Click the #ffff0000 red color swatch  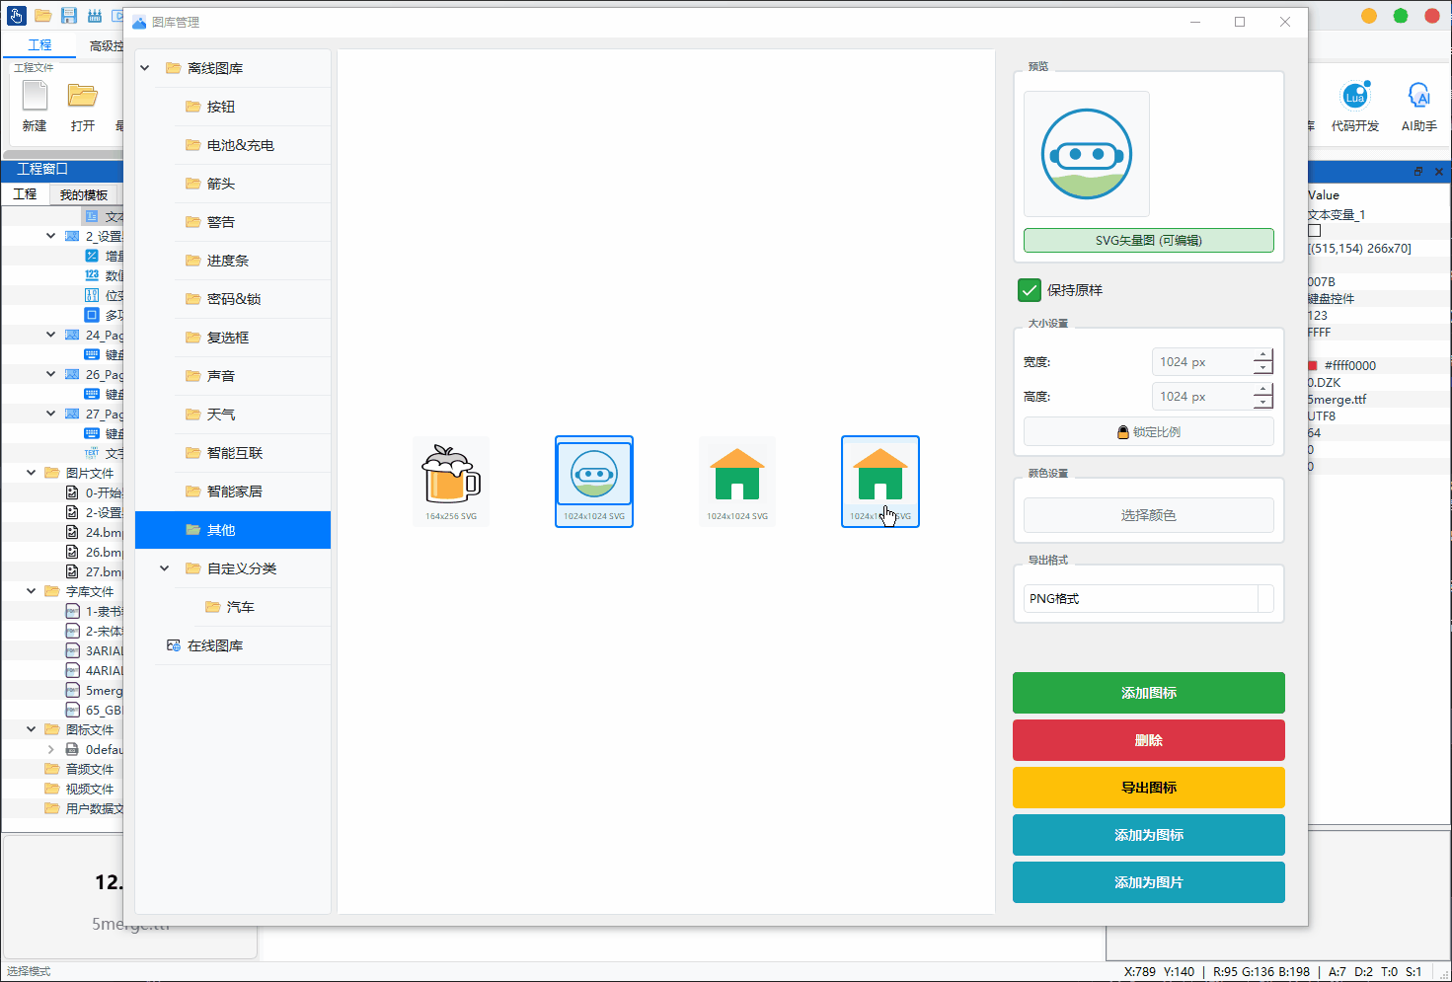[x=1313, y=365]
